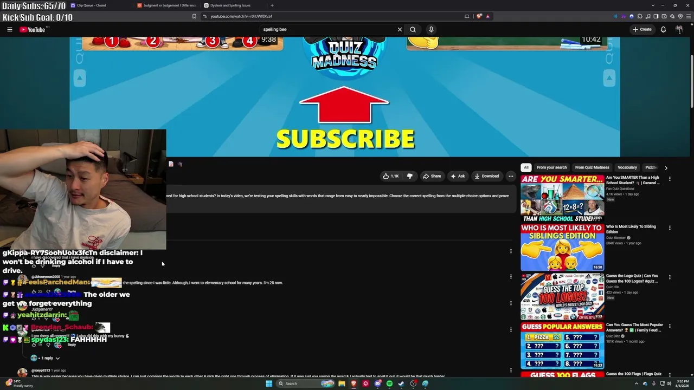Open the video's more actions menu

click(x=511, y=176)
